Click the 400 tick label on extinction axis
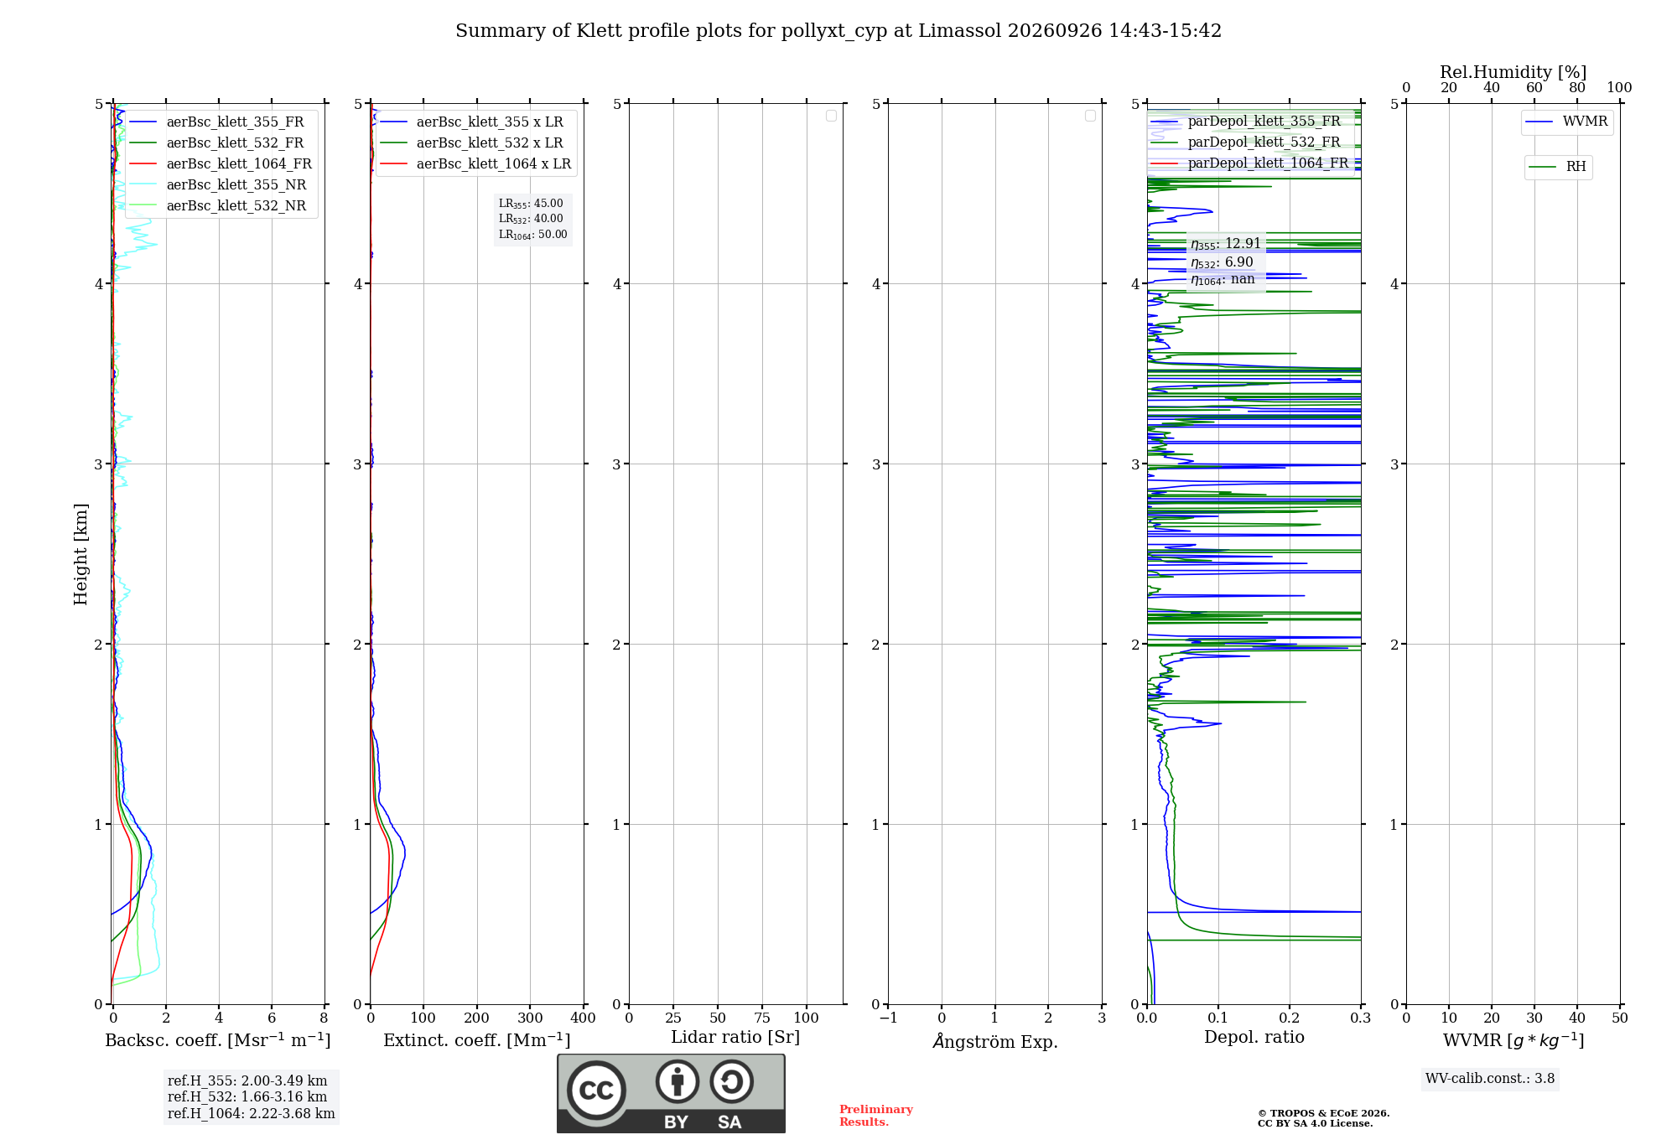 click(583, 1018)
